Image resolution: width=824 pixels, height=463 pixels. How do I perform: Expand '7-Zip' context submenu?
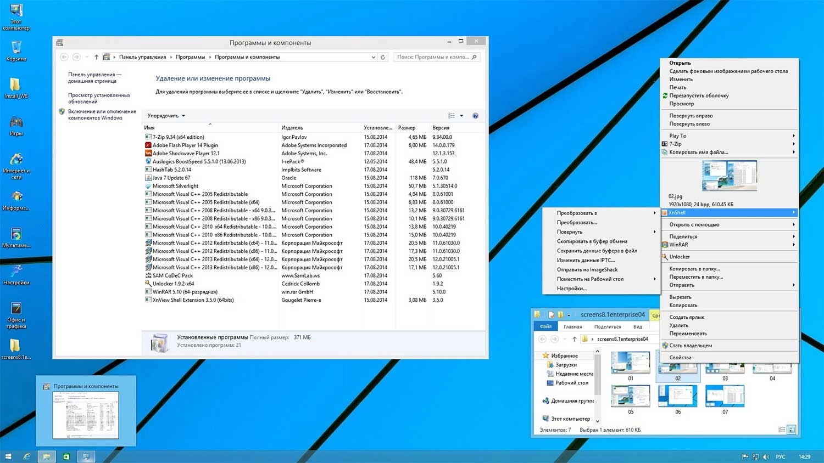(x=730, y=144)
